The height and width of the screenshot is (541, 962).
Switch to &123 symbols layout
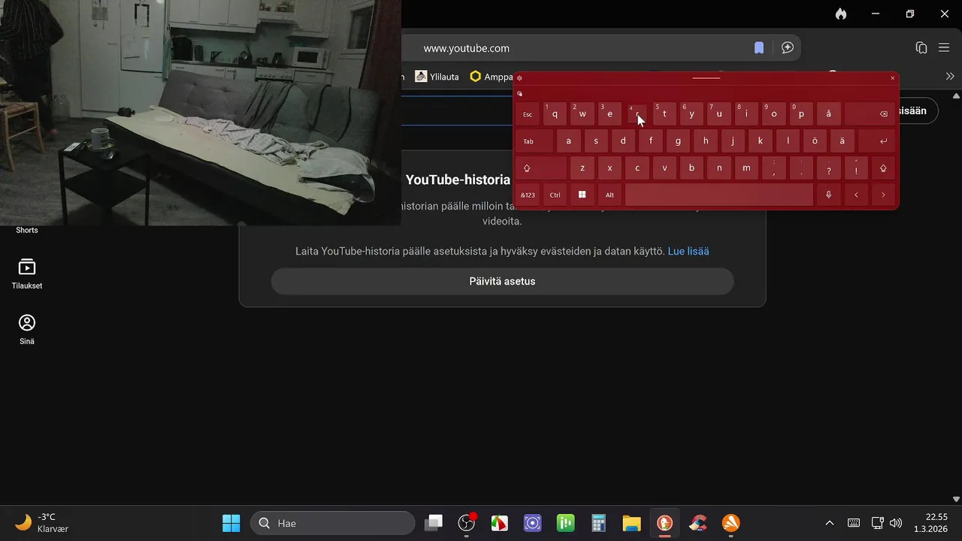coord(528,195)
